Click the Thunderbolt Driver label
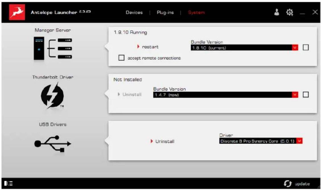Screen dimensions: 321x190 (x=53, y=77)
